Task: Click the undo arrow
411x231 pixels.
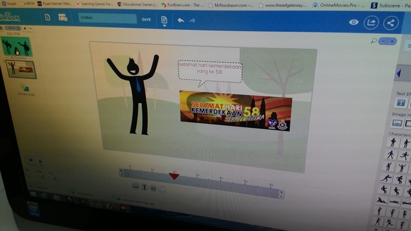Action: coord(180,21)
